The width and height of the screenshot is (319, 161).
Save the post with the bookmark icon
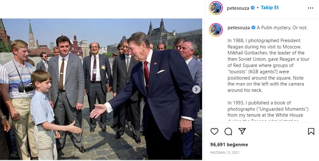tap(311, 131)
